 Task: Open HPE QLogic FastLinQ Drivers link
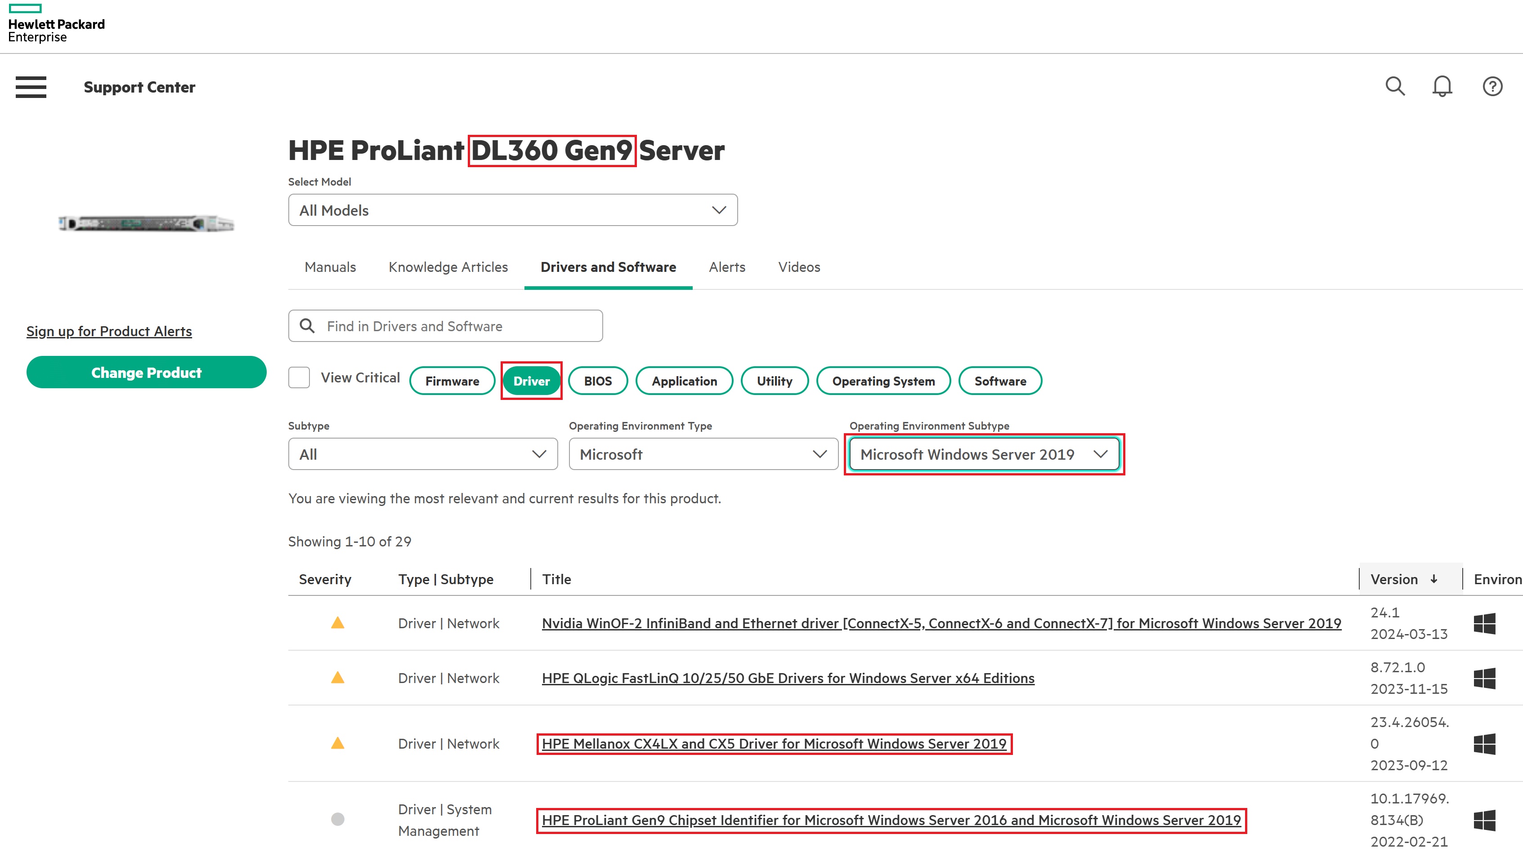pyautogui.click(x=788, y=678)
